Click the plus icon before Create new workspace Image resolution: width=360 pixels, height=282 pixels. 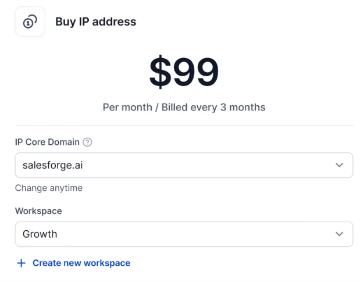coord(22,263)
